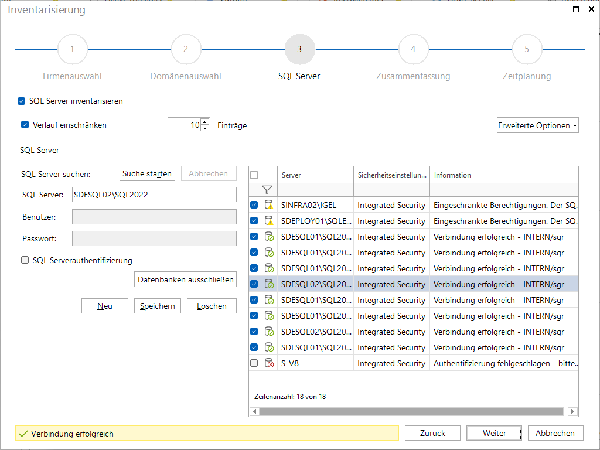Click Speichern button
This screenshot has width=600, height=450.
pyautogui.click(x=157, y=306)
